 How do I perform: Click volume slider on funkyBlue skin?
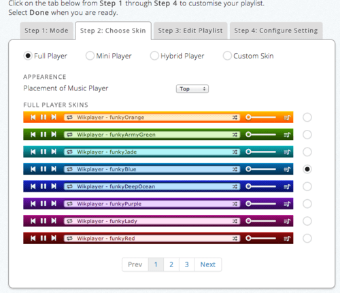click(x=261, y=169)
